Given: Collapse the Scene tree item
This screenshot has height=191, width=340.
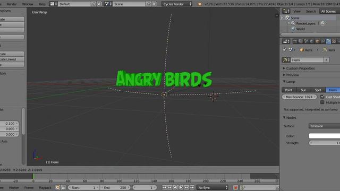Looking at the screenshot, I should 282,18.
